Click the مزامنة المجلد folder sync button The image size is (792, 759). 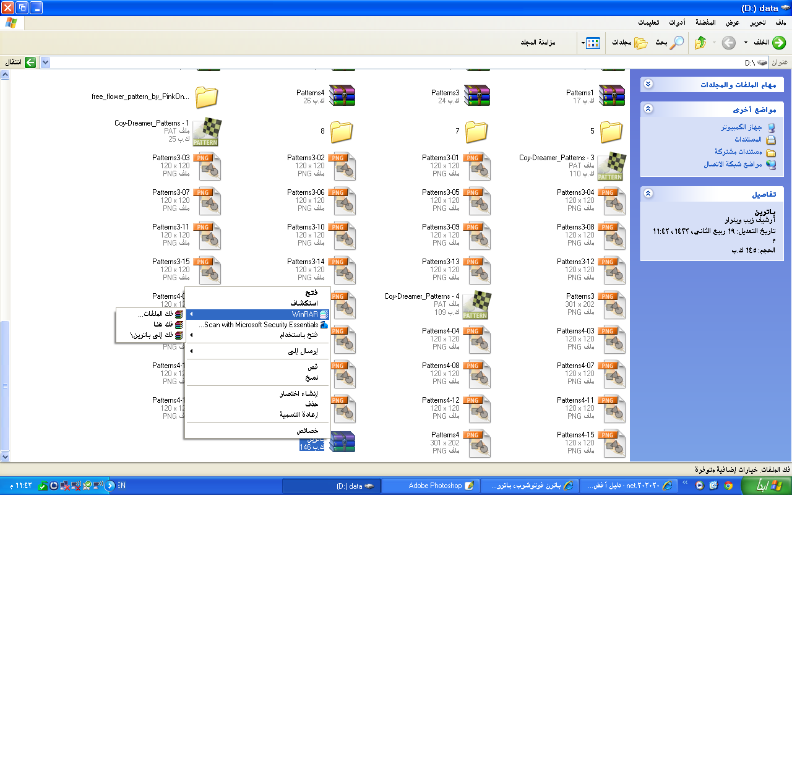538,43
